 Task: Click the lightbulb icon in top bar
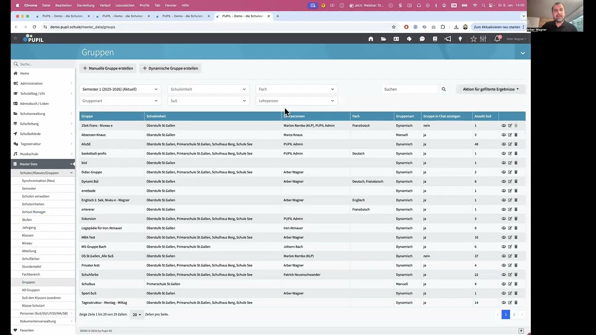click(x=460, y=39)
